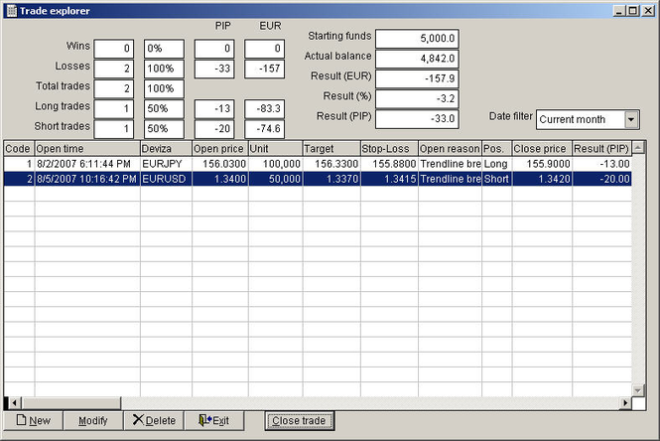Click open time 8/2/2007 6:11:44 PM
Image resolution: width=660 pixels, height=441 pixels.
(87, 164)
